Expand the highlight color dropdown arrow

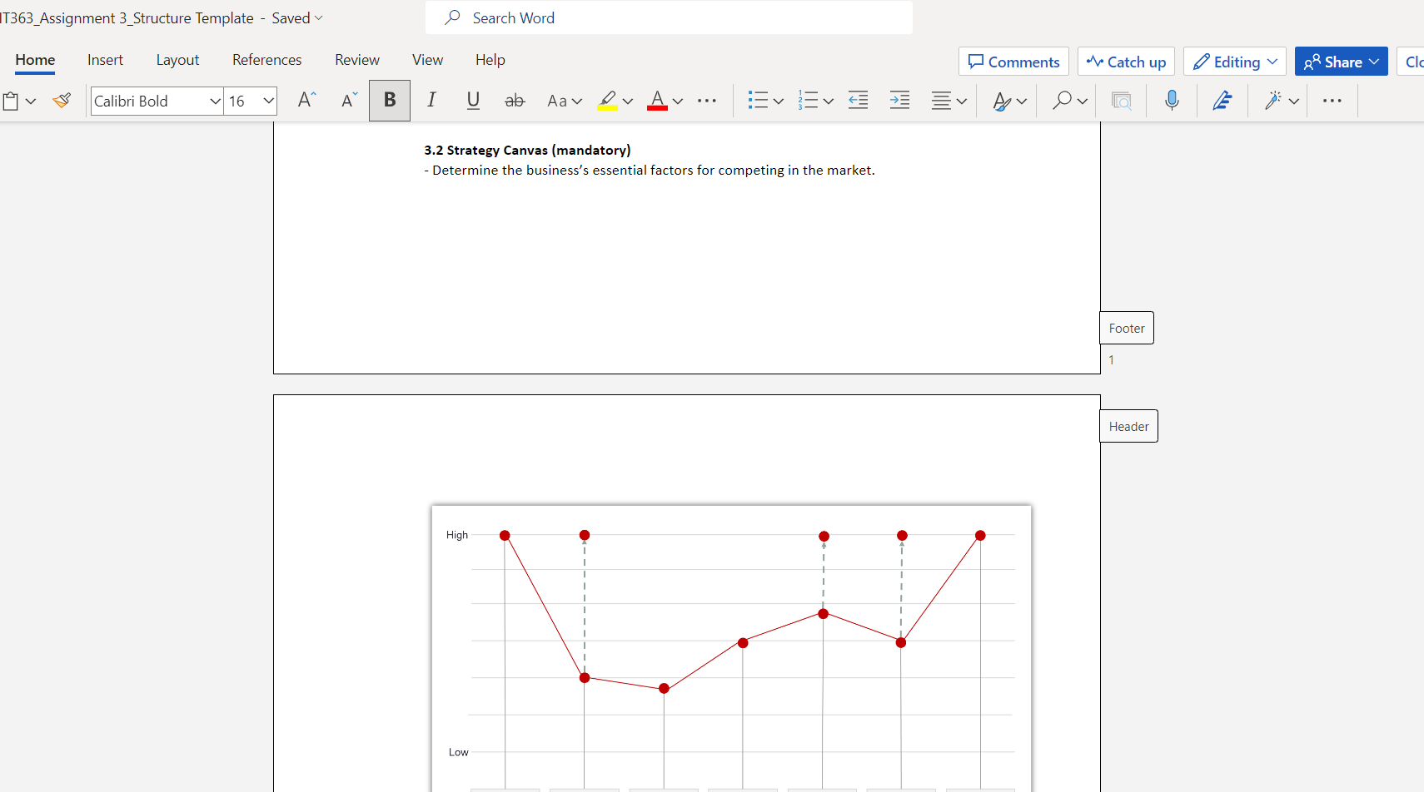click(x=628, y=101)
